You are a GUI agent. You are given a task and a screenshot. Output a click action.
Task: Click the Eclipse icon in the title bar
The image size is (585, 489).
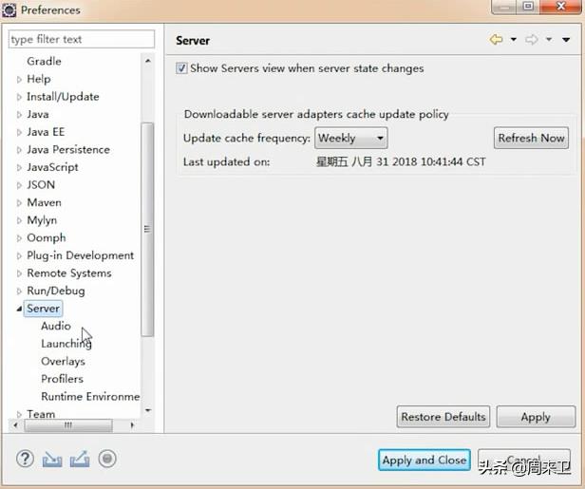pos(9,10)
